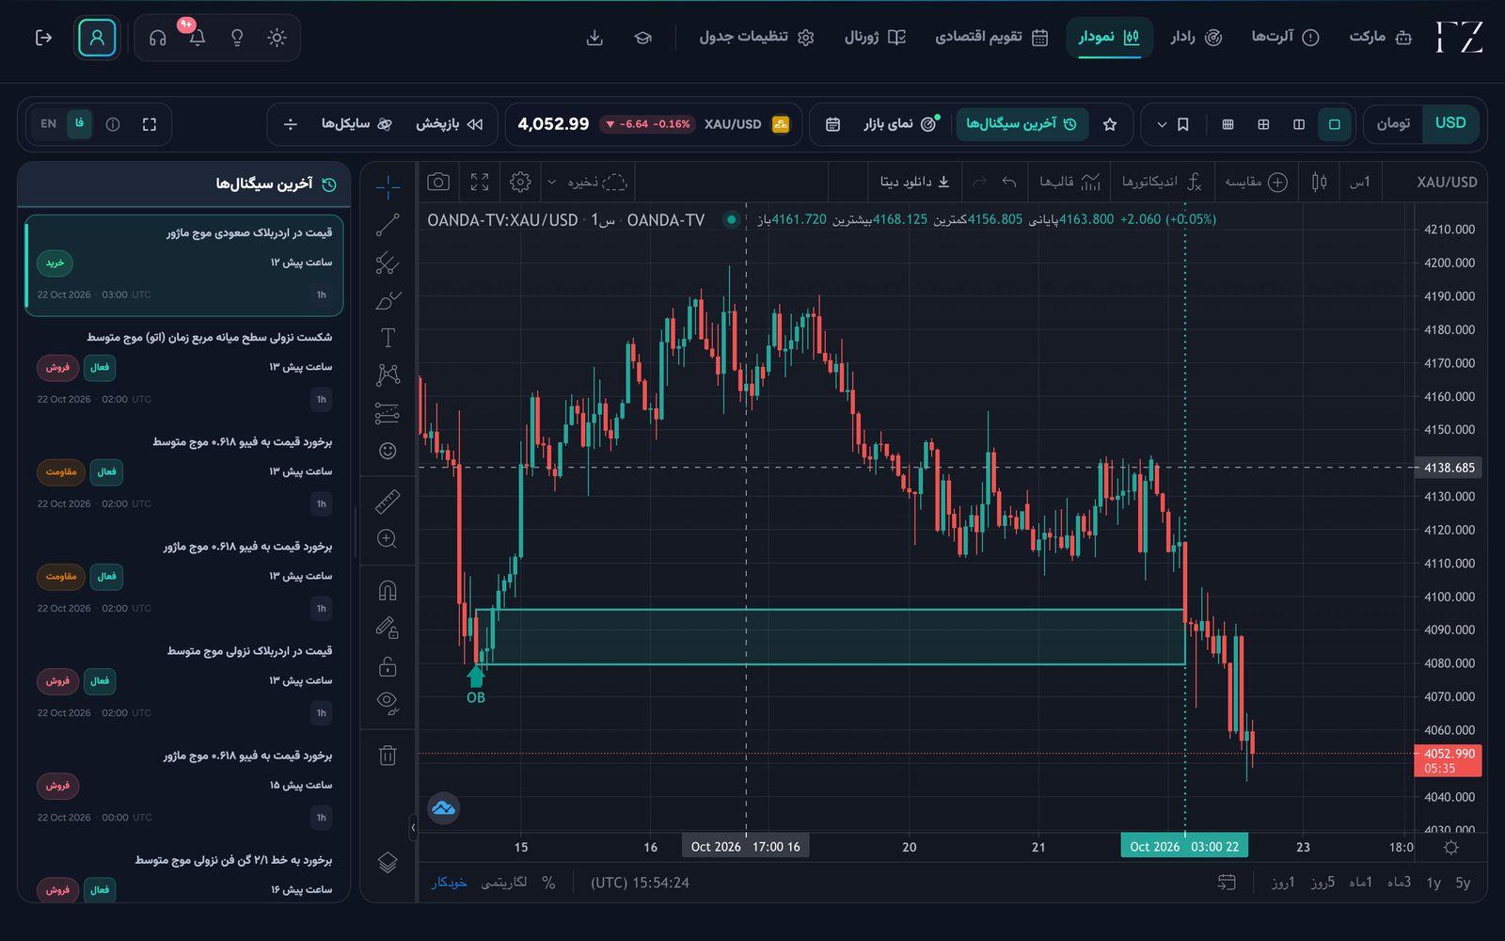Toggle light theme sun icon

[x=277, y=38]
